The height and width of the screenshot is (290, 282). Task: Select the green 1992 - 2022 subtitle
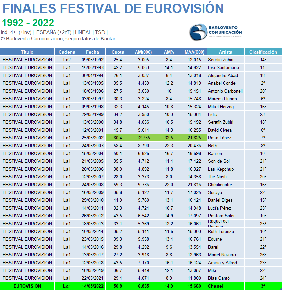pyautogui.click(x=28, y=23)
